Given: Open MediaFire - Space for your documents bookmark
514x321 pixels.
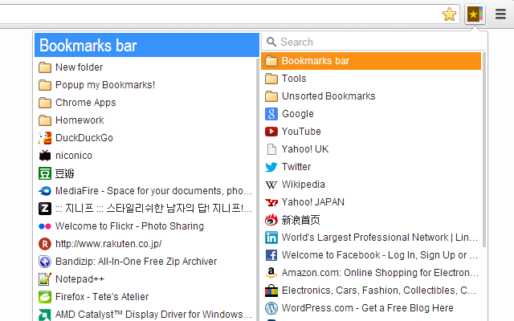Looking at the screenshot, I should 153,191.
